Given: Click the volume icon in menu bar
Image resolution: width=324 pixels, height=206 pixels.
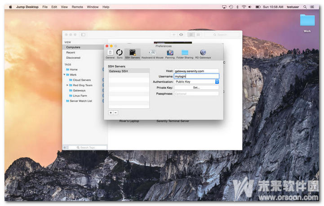Looking at the screenshot, I should tap(250, 7).
